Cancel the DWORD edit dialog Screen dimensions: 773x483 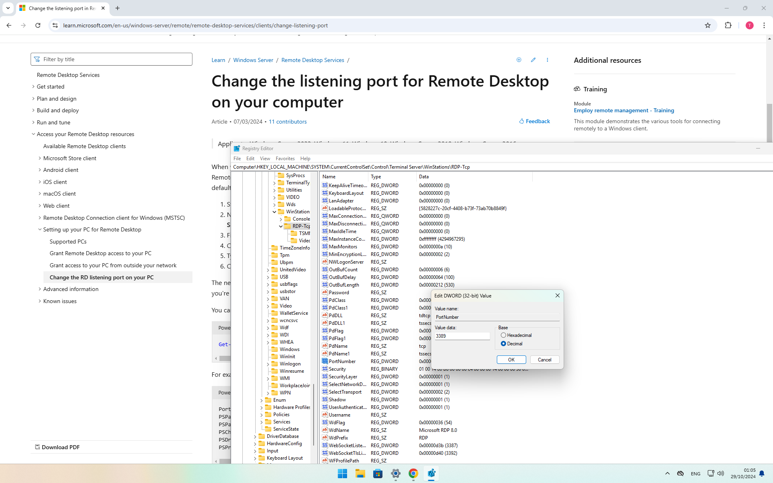coord(545,360)
